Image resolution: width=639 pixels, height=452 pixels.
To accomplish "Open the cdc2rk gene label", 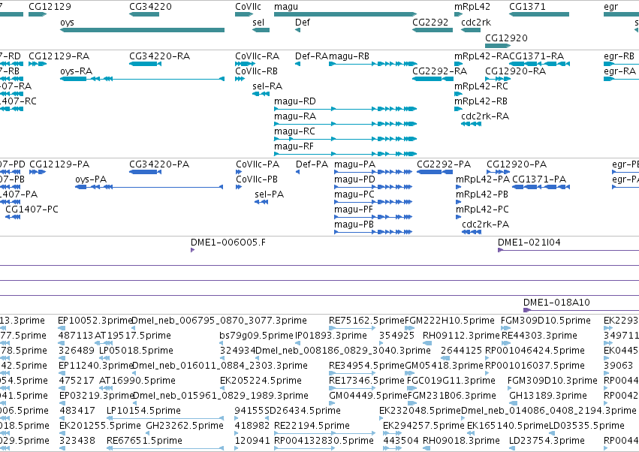I will tap(476, 22).
